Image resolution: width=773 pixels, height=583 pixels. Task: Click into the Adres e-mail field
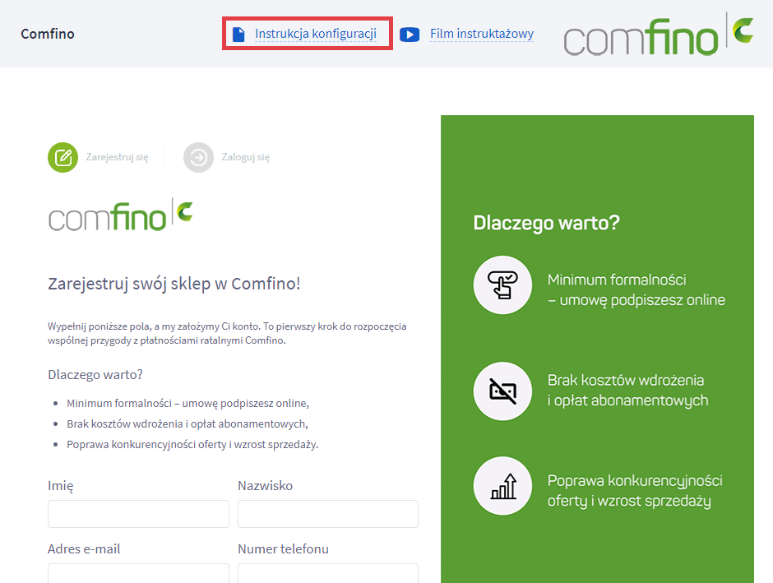pyautogui.click(x=138, y=573)
